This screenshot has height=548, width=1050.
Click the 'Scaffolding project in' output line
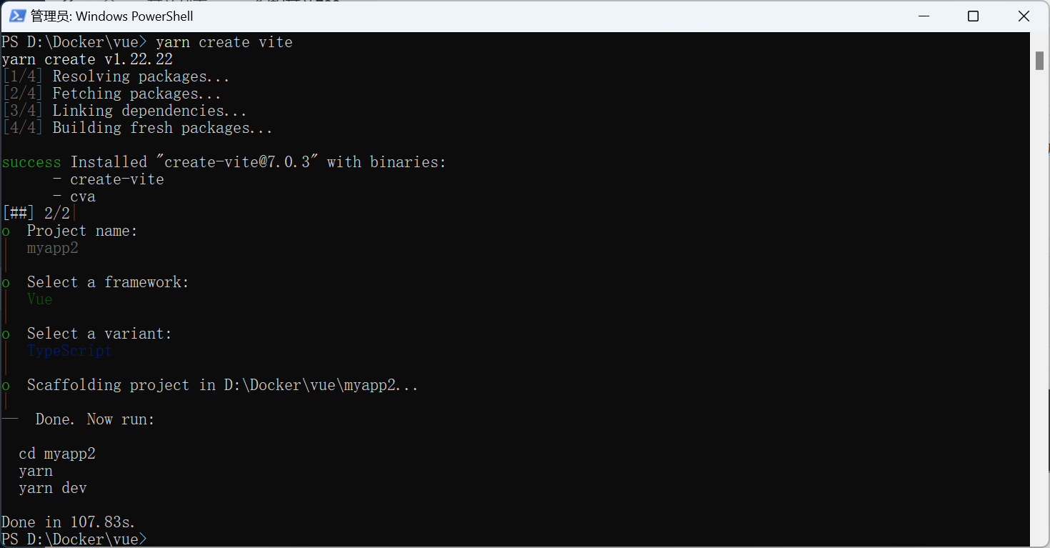point(223,385)
